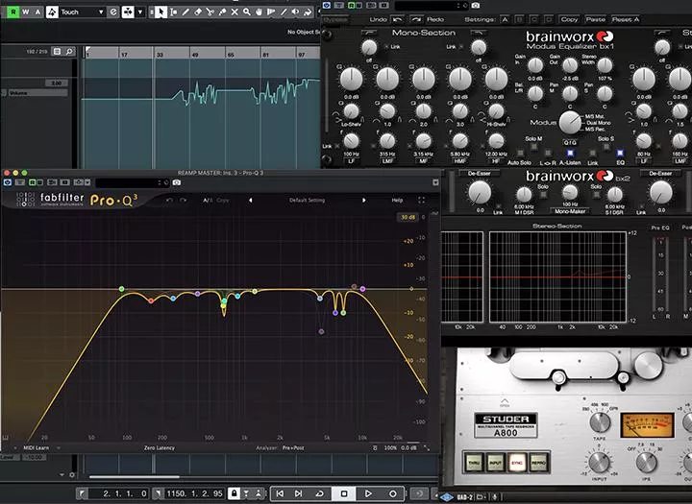The height and width of the screenshot is (504, 692).
Task: Open Zero Latency processing mode menu
Action: tap(160, 448)
